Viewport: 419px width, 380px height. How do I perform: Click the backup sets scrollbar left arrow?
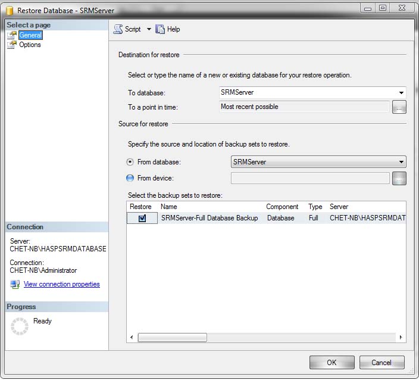tap(132, 337)
